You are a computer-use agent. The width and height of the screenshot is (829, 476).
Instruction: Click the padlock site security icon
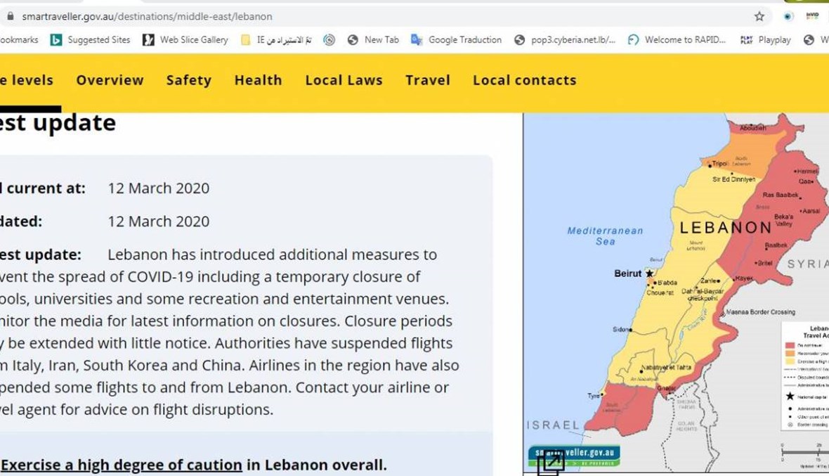pyautogui.click(x=9, y=16)
